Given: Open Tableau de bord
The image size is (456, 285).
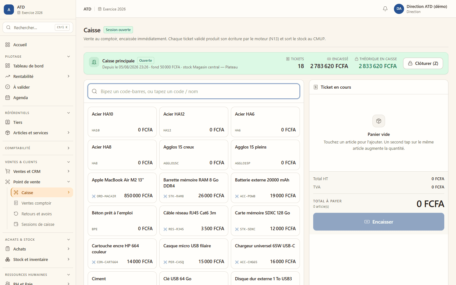Looking at the screenshot, I should tap(38, 66).
